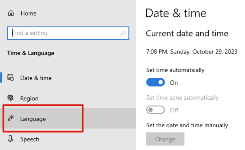Click the Region globe icon
The width and height of the screenshot is (245, 150).
click(x=11, y=98)
